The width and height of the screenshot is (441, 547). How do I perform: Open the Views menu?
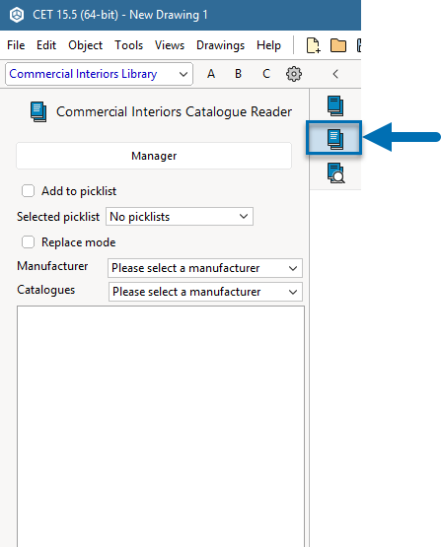[170, 45]
